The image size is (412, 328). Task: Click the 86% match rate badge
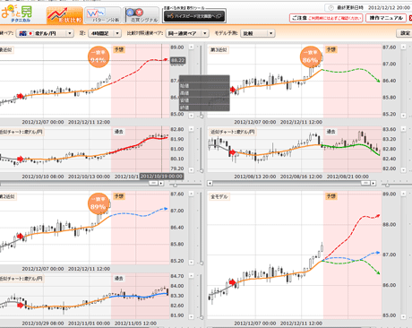(311, 56)
